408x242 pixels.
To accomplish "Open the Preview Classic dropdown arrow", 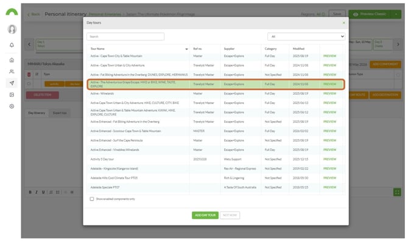I will pyautogui.click(x=396, y=14).
